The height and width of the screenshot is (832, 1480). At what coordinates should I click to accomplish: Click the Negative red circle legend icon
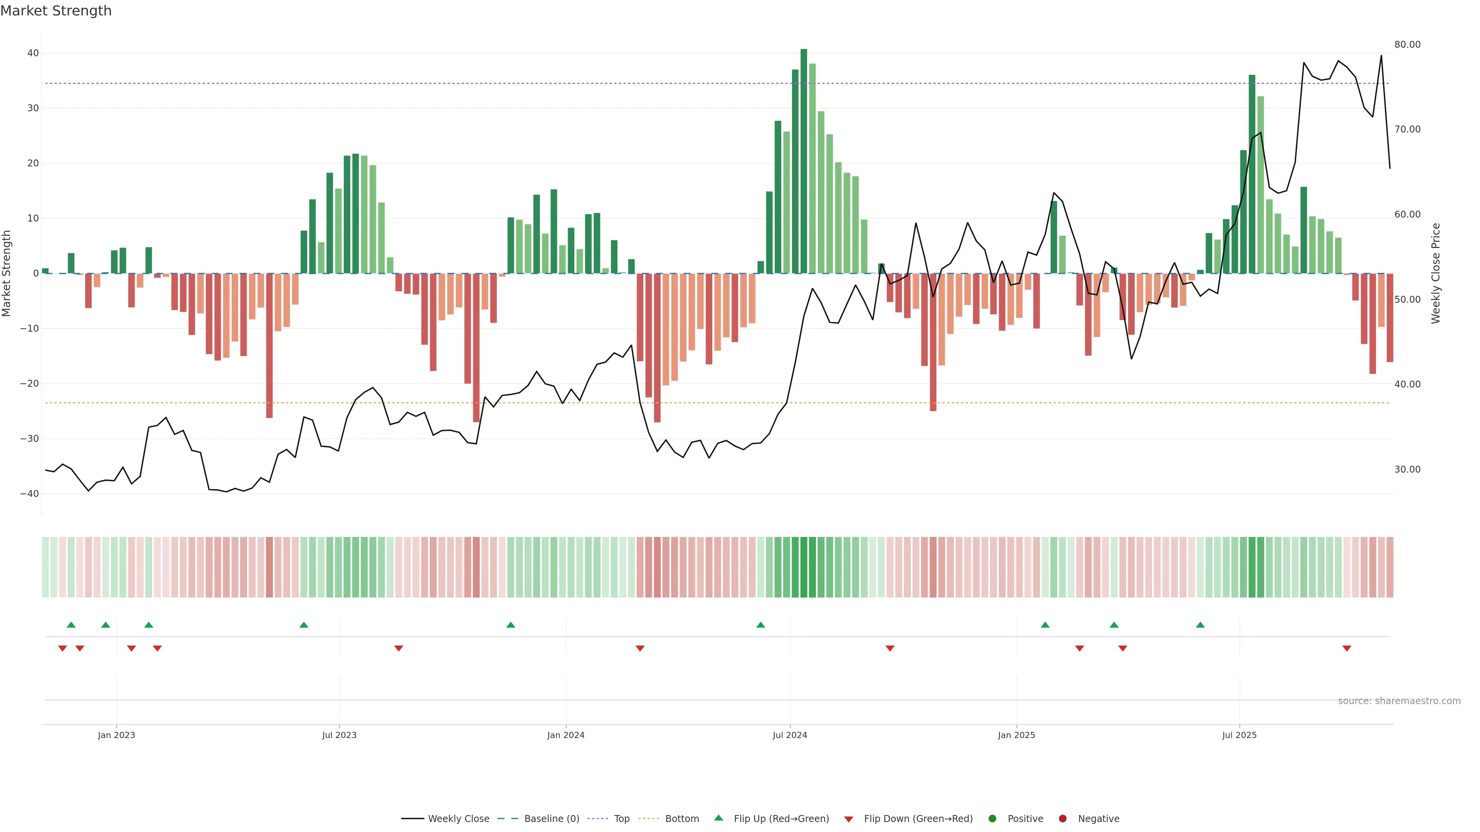click(x=1062, y=819)
